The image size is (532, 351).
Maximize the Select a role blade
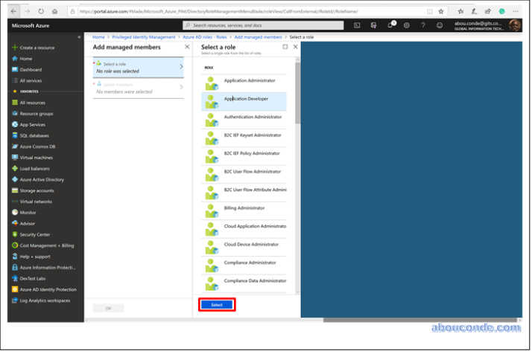click(x=285, y=47)
